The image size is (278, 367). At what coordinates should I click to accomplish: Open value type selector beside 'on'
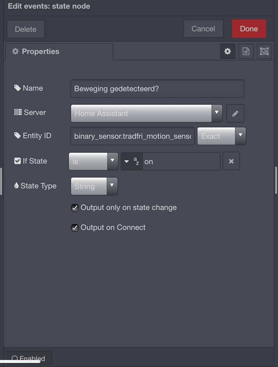pyautogui.click(x=132, y=161)
